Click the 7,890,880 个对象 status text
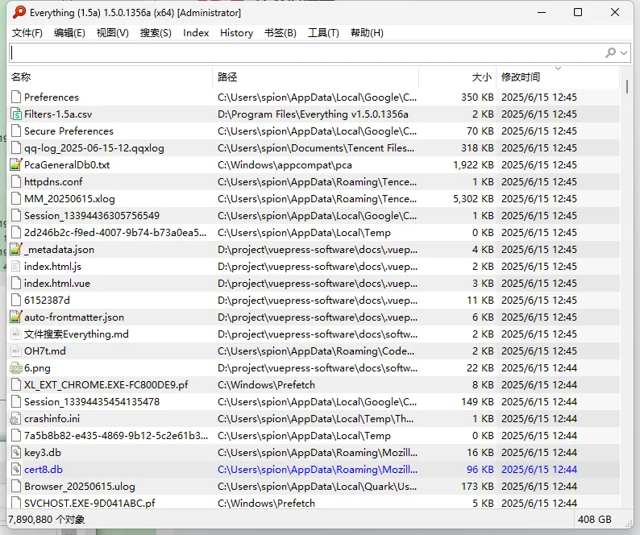This screenshot has width=640, height=535. tap(47, 520)
